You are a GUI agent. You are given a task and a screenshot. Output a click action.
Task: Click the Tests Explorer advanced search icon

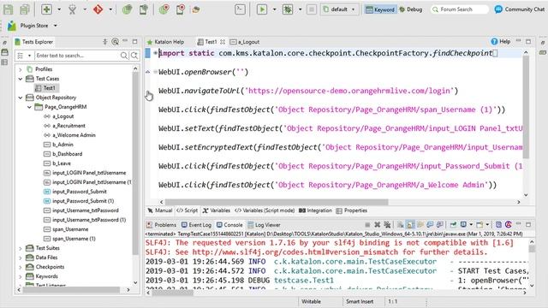click(x=134, y=56)
